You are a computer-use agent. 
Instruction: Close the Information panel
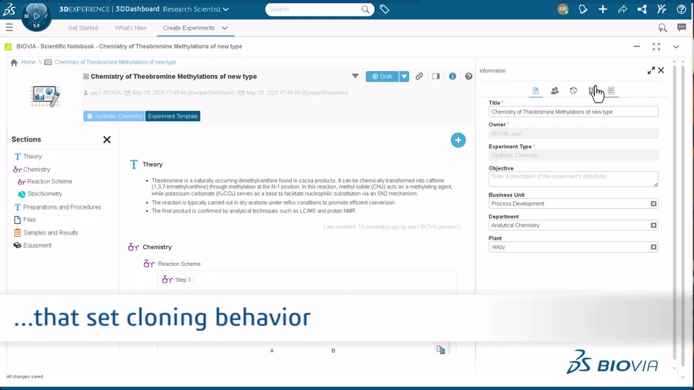(661, 70)
